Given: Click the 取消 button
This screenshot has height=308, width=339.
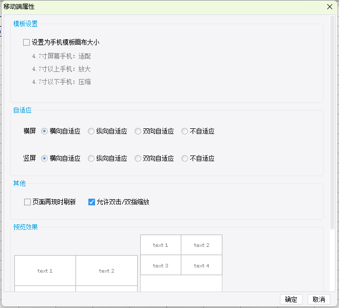Looking at the screenshot, I should [319, 299].
